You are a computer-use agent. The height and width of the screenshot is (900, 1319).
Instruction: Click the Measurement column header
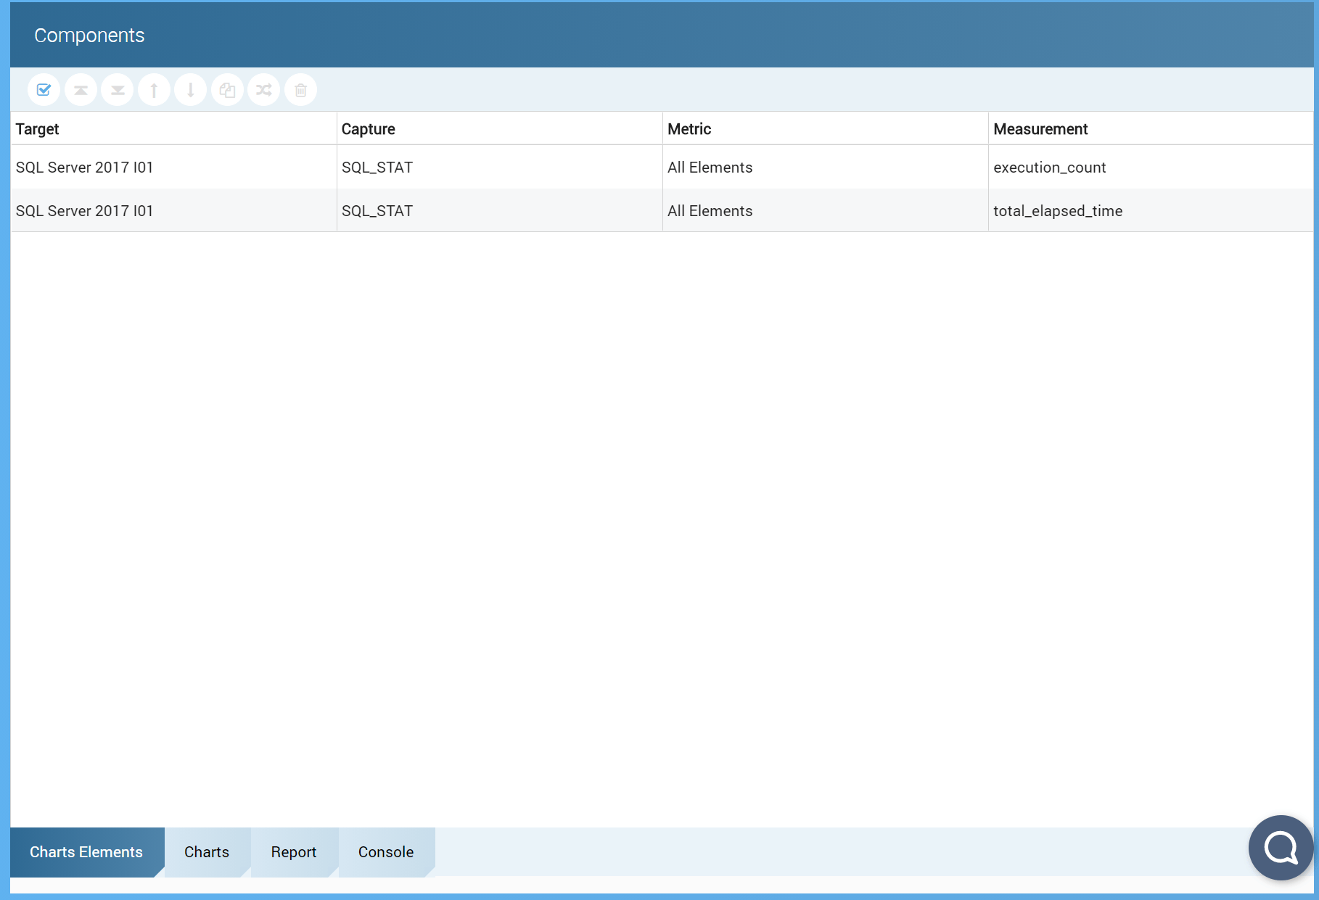pyautogui.click(x=1040, y=129)
